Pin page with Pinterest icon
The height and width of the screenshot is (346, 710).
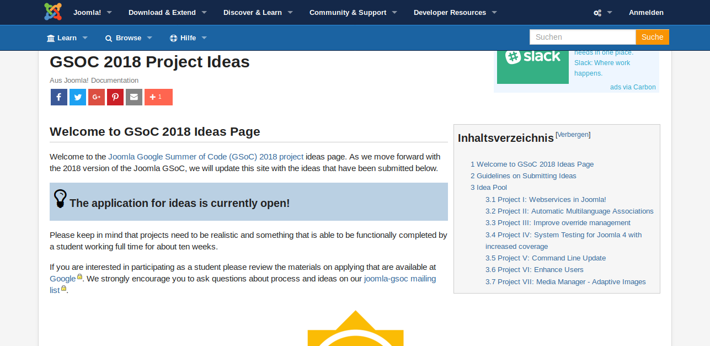pyautogui.click(x=115, y=97)
